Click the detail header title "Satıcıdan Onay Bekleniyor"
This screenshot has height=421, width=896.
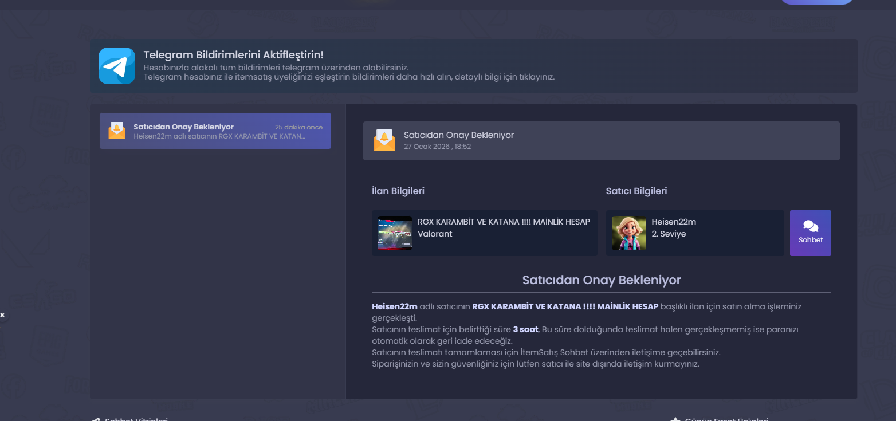(x=459, y=135)
